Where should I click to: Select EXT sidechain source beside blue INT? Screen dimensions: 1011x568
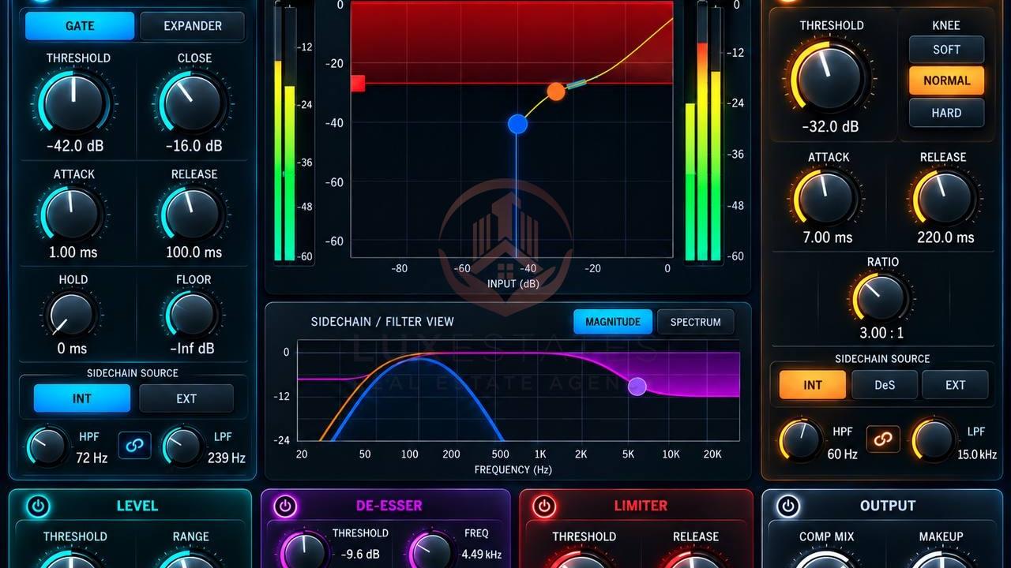(186, 398)
